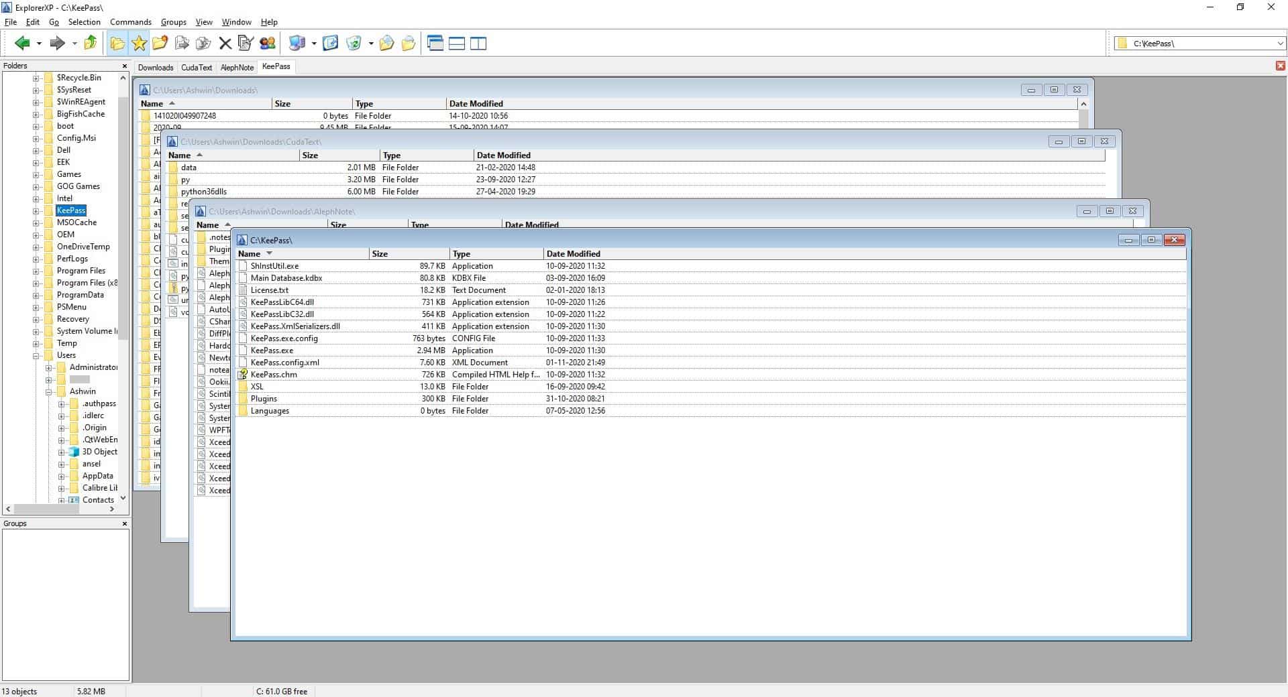The image size is (1288, 697).
Task: Expand the Program Files tree node
Action: pyautogui.click(x=36, y=271)
